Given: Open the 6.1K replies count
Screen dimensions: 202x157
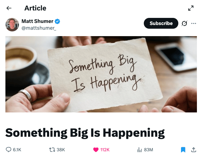Looking at the screenshot, I should 17,150.
